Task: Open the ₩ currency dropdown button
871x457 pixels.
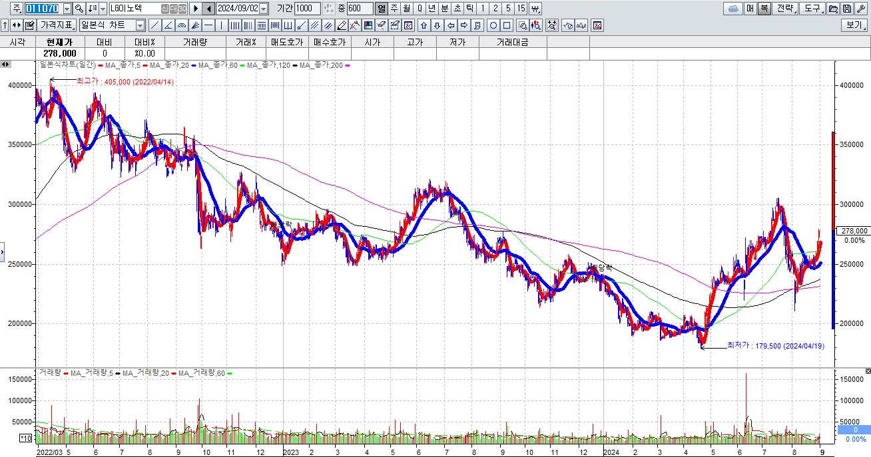Action: [535, 9]
